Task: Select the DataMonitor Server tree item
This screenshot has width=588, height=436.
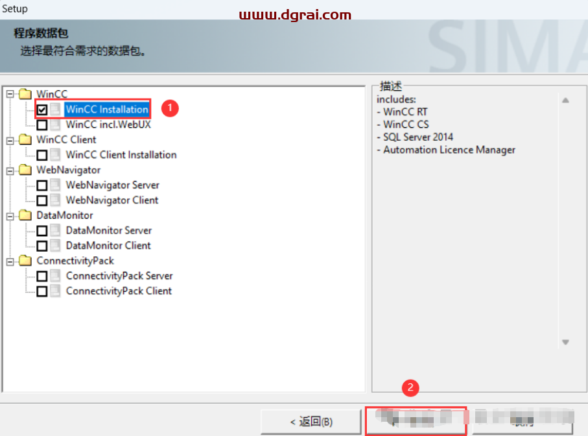Action: coord(108,230)
